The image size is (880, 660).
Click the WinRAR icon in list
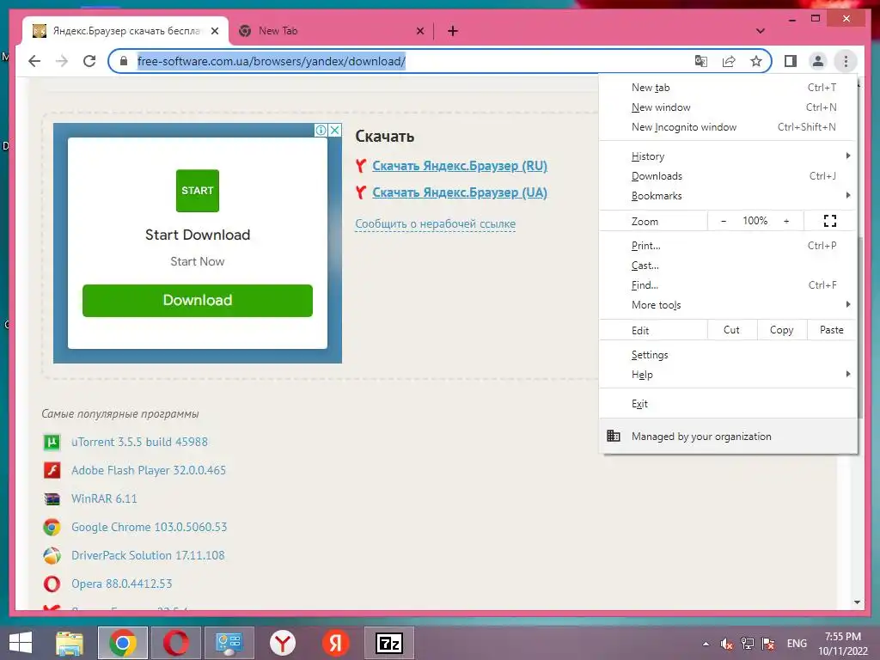tap(52, 498)
